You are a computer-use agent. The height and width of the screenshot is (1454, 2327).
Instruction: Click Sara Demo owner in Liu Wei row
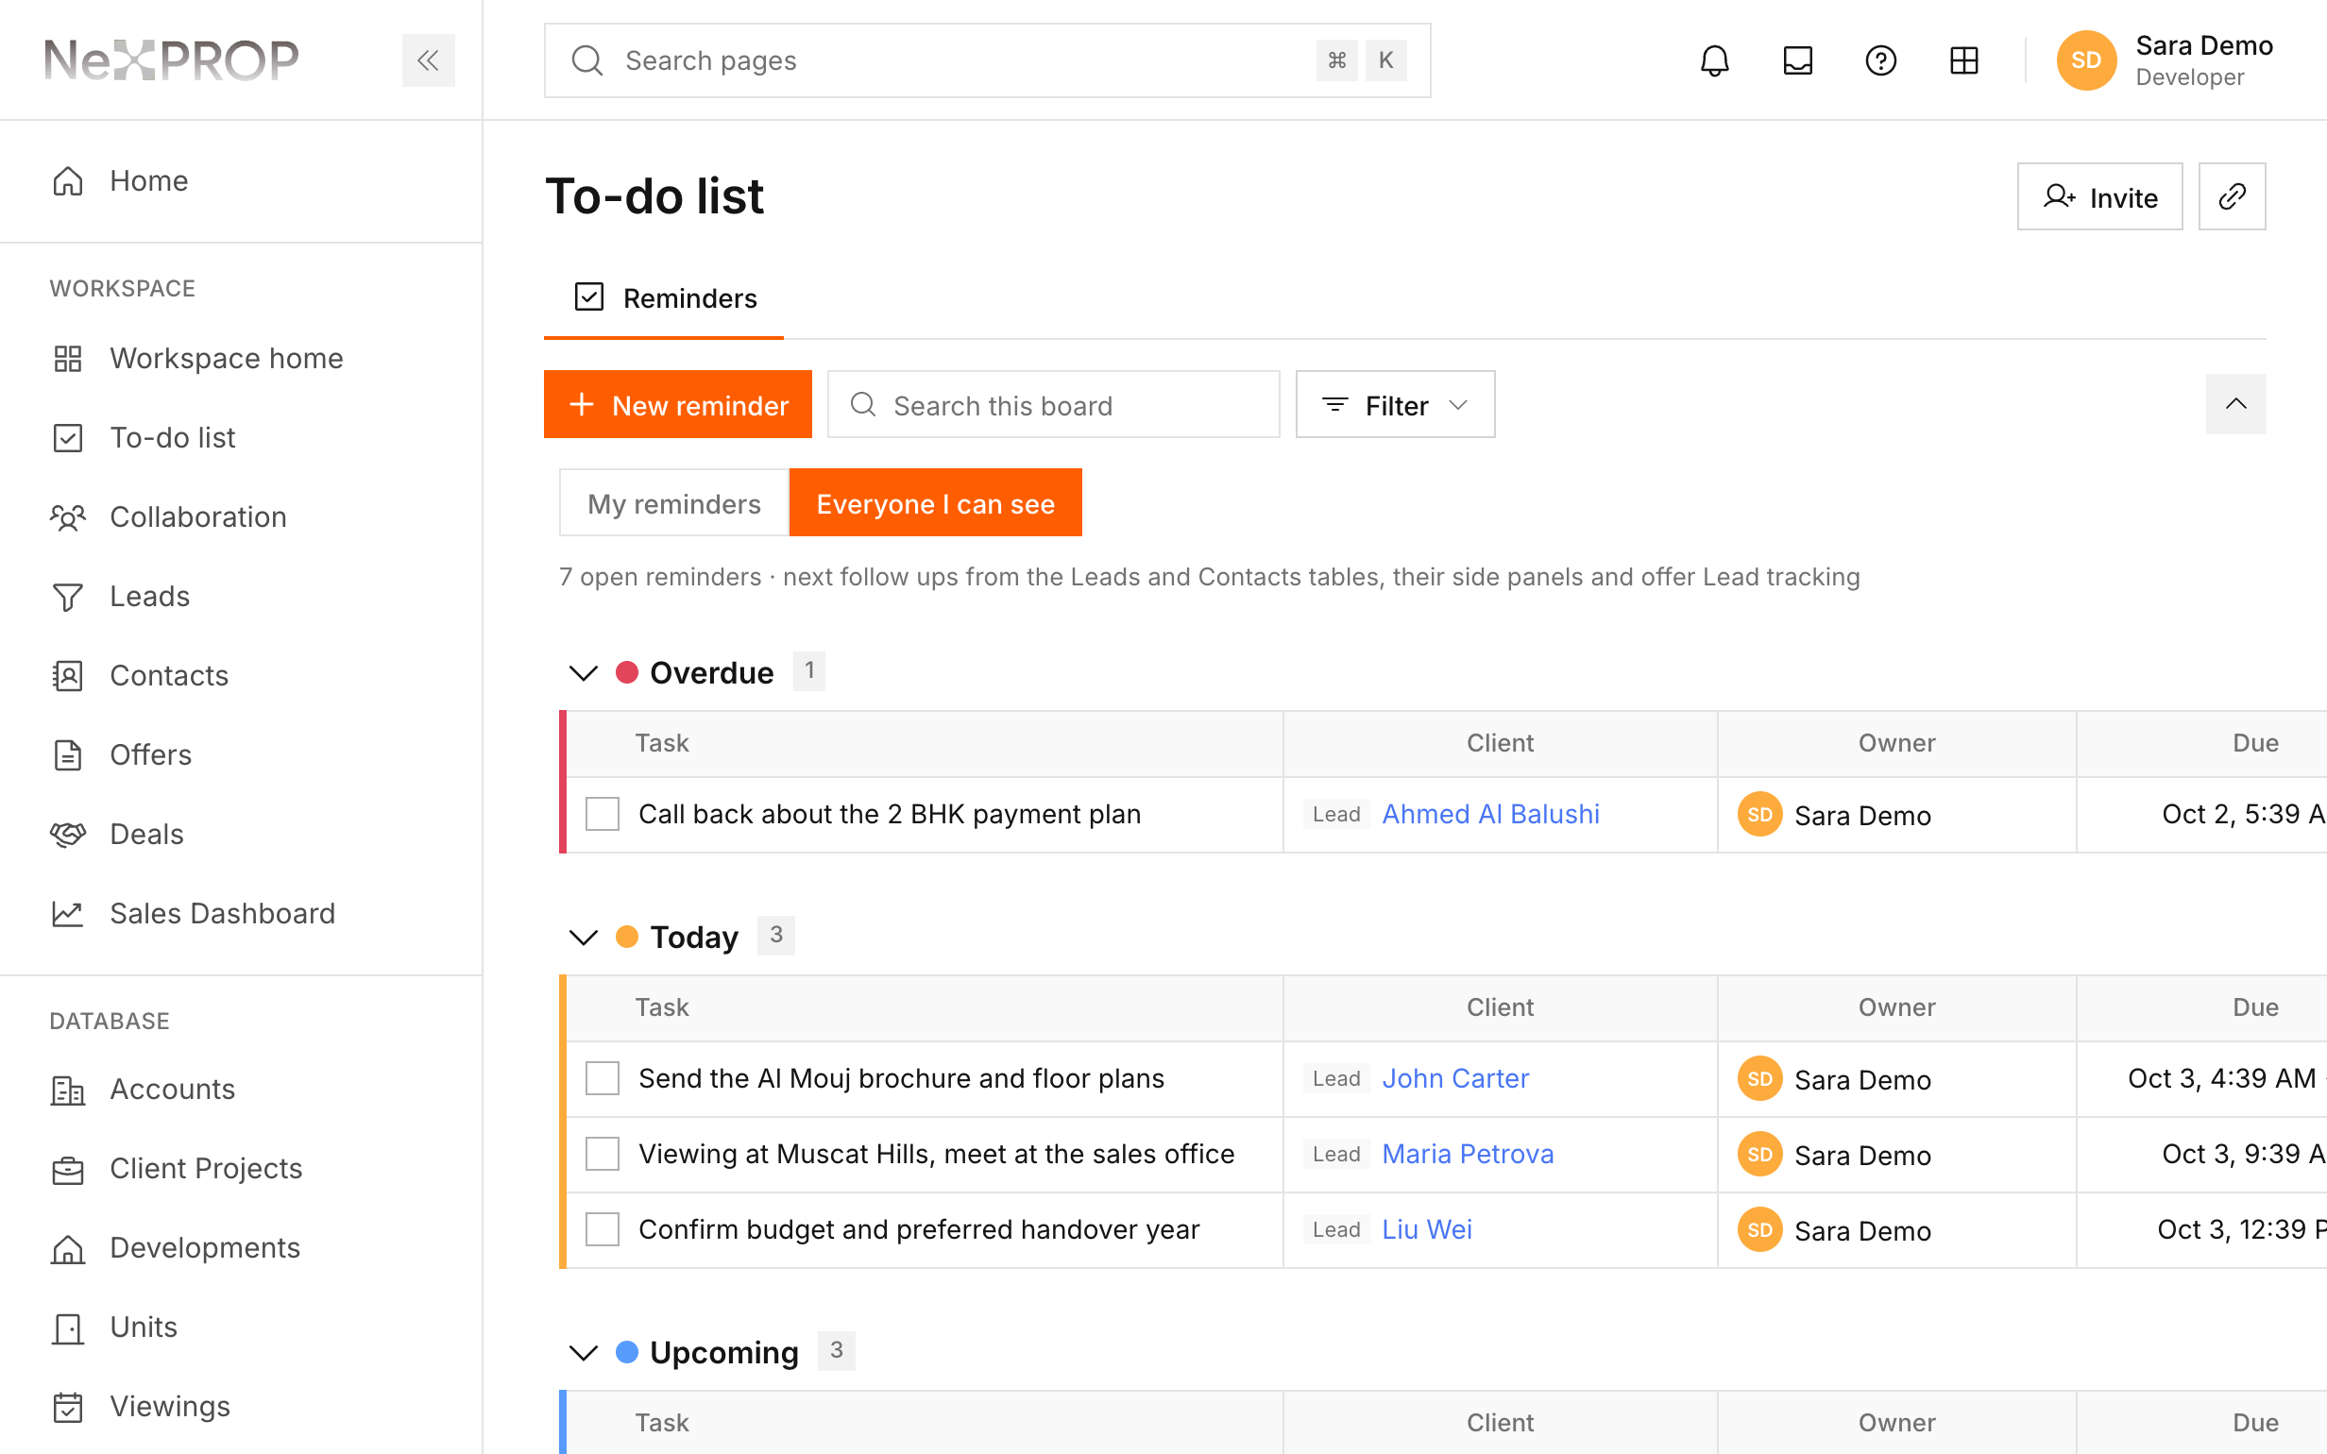(x=1835, y=1230)
